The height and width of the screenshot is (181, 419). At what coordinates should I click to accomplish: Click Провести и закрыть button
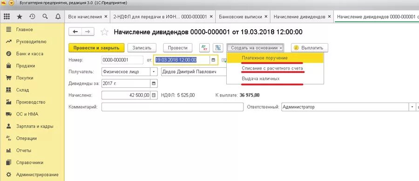coord(96,48)
